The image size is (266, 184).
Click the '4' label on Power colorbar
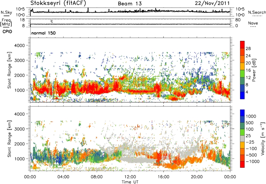(x=247, y=92)
